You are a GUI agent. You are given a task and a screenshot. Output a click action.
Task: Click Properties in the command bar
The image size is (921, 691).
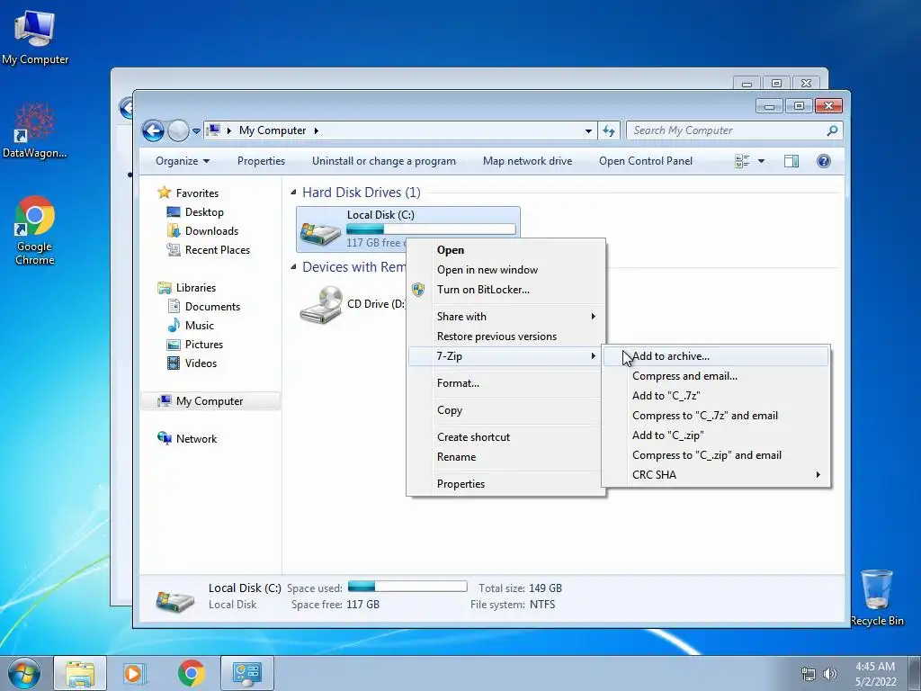tap(261, 161)
